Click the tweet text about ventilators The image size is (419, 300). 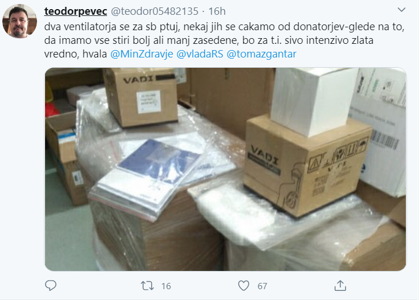[x=224, y=40]
